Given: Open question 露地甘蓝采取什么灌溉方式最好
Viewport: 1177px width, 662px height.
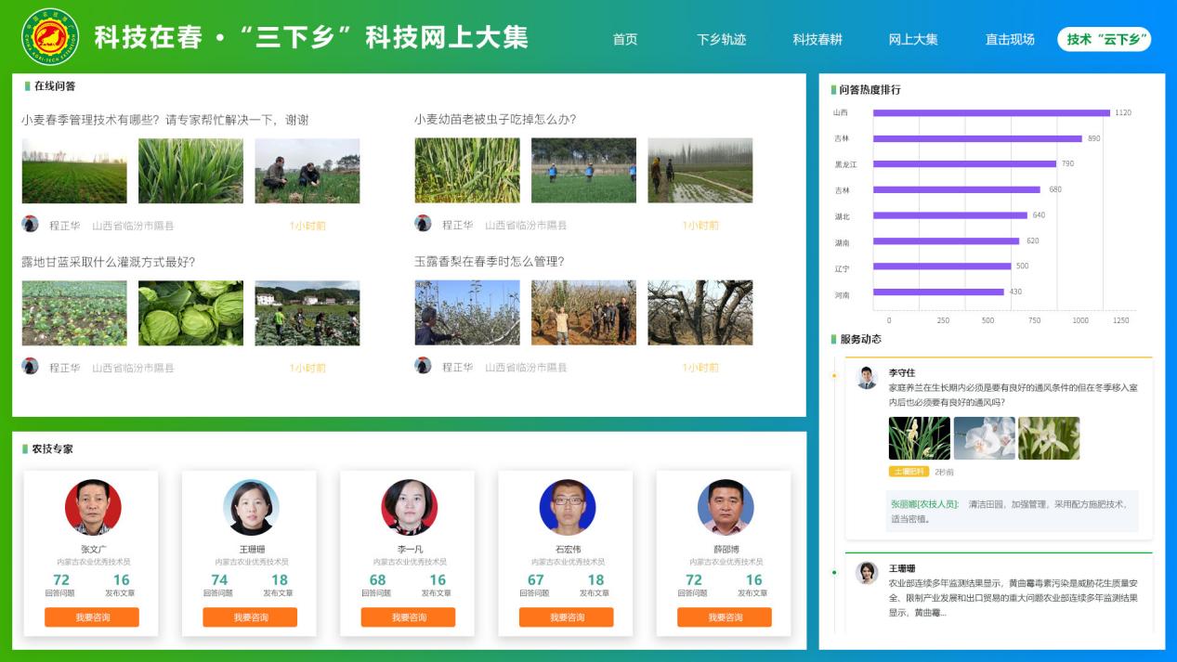Looking at the screenshot, I should click(x=109, y=262).
